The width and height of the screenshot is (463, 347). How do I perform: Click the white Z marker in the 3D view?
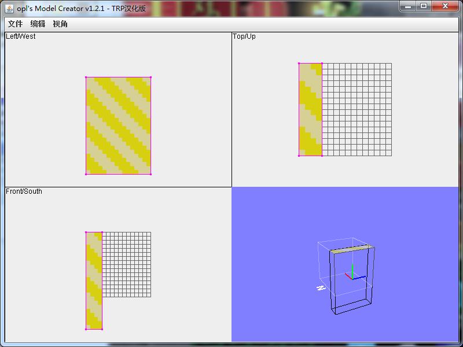click(x=320, y=287)
